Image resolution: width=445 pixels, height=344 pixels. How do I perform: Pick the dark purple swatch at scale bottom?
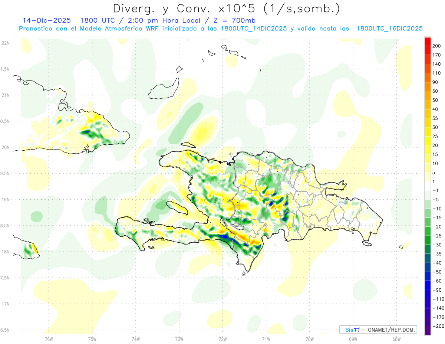pos(428,330)
